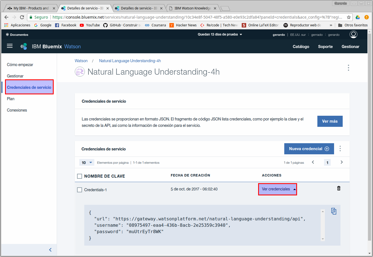
Task: Open the Documentos link
Action: (17, 35)
